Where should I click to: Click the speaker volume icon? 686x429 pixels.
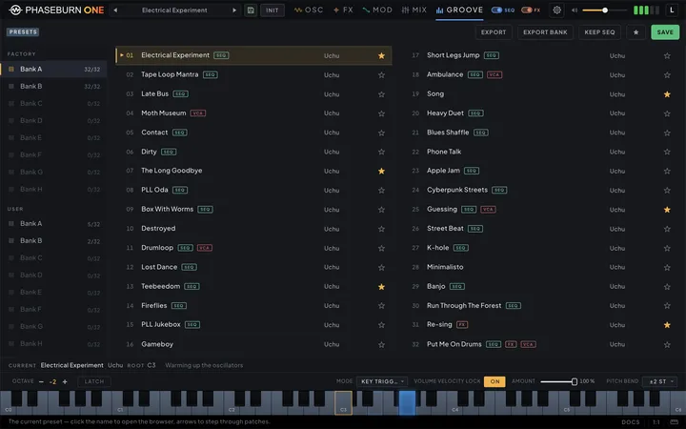(x=575, y=10)
